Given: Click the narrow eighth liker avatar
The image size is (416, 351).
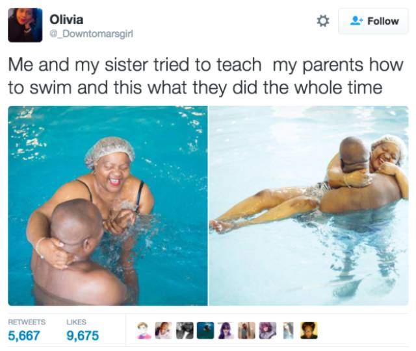Looking at the screenshot, I should [289, 330].
